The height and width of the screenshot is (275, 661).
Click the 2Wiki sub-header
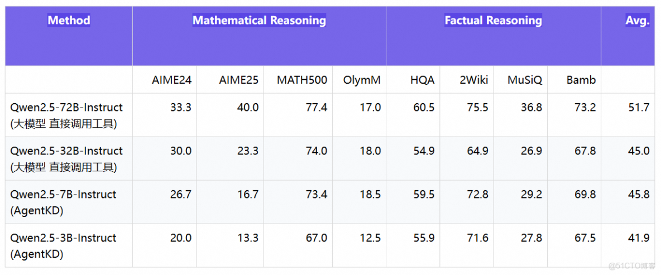pos(474,80)
